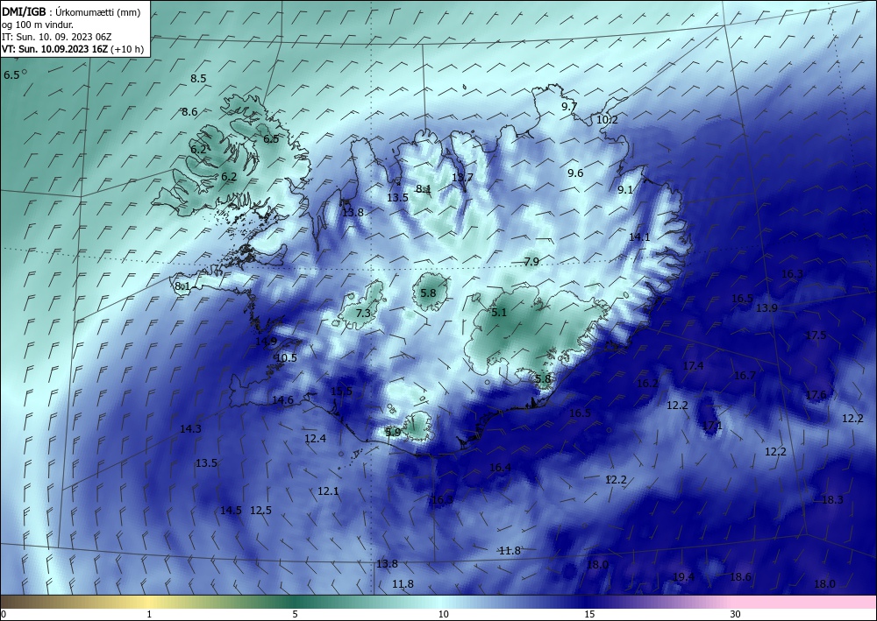Click the 12.5 value on the map

pyautogui.click(x=260, y=511)
